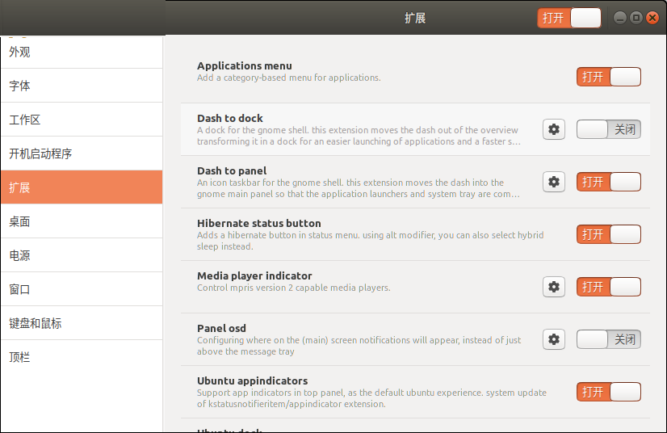The width and height of the screenshot is (667, 433).
Task: Disable Ubuntu appindicators extension
Action: (608, 392)
